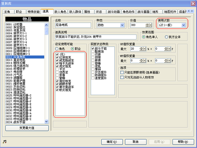Viewport: 197px width, 148px height.
Task: Select the 角色单人 radio button
Action: point(144,37)
